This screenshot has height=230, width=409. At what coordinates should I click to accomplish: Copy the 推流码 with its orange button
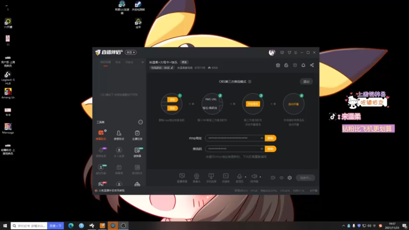(x=270, y=149)
